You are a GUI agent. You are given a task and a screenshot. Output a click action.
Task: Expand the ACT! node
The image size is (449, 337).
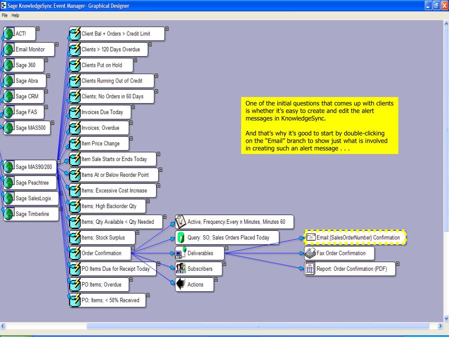(38, 29)
